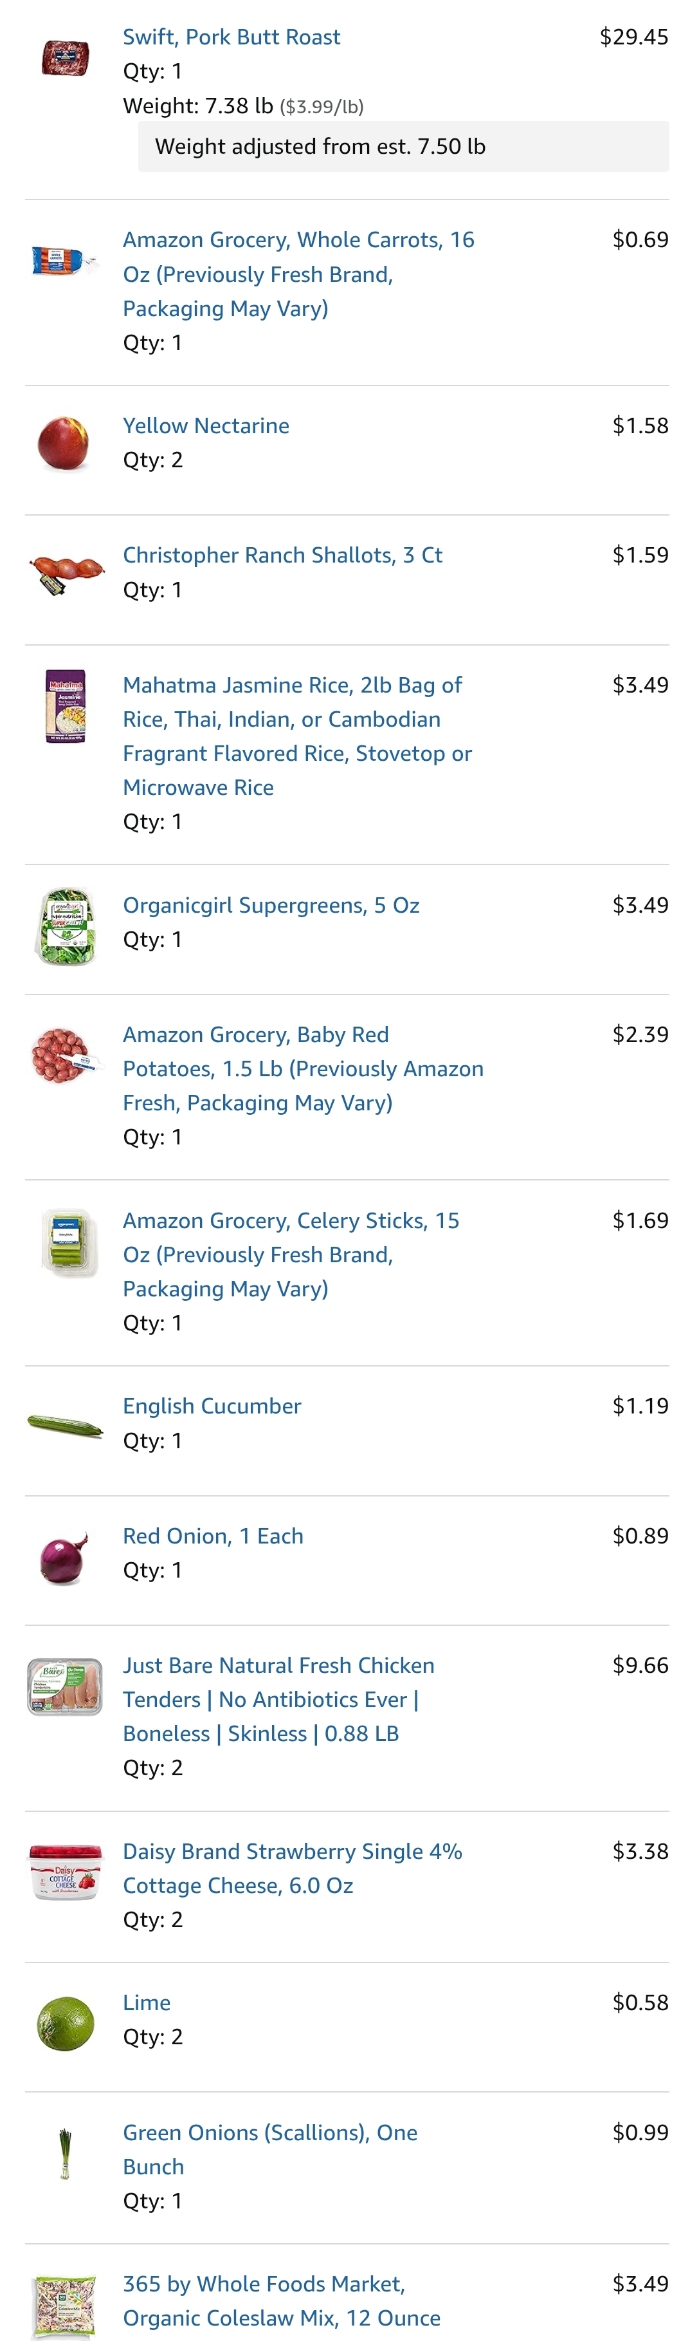
Task: Open the Organicgirl Supergreens, 5 Oz link
Action: tap(271, 905)
